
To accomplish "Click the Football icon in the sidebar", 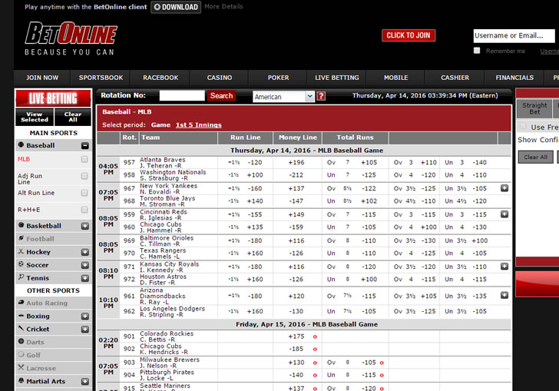I will (21, 238).
